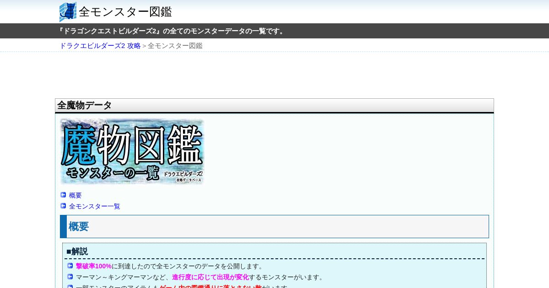The image size is (549, 288).
Task: Open the ドラクエビルダーズ2 攻略 breadcrumb link
Action: pos(100,46)
